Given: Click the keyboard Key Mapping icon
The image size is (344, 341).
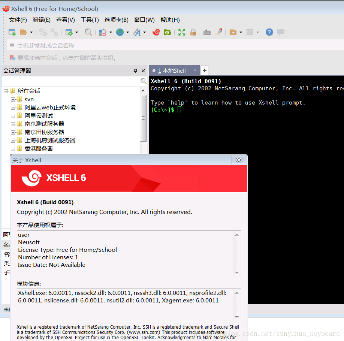Looking at the screenshot, I should point(207,32).
